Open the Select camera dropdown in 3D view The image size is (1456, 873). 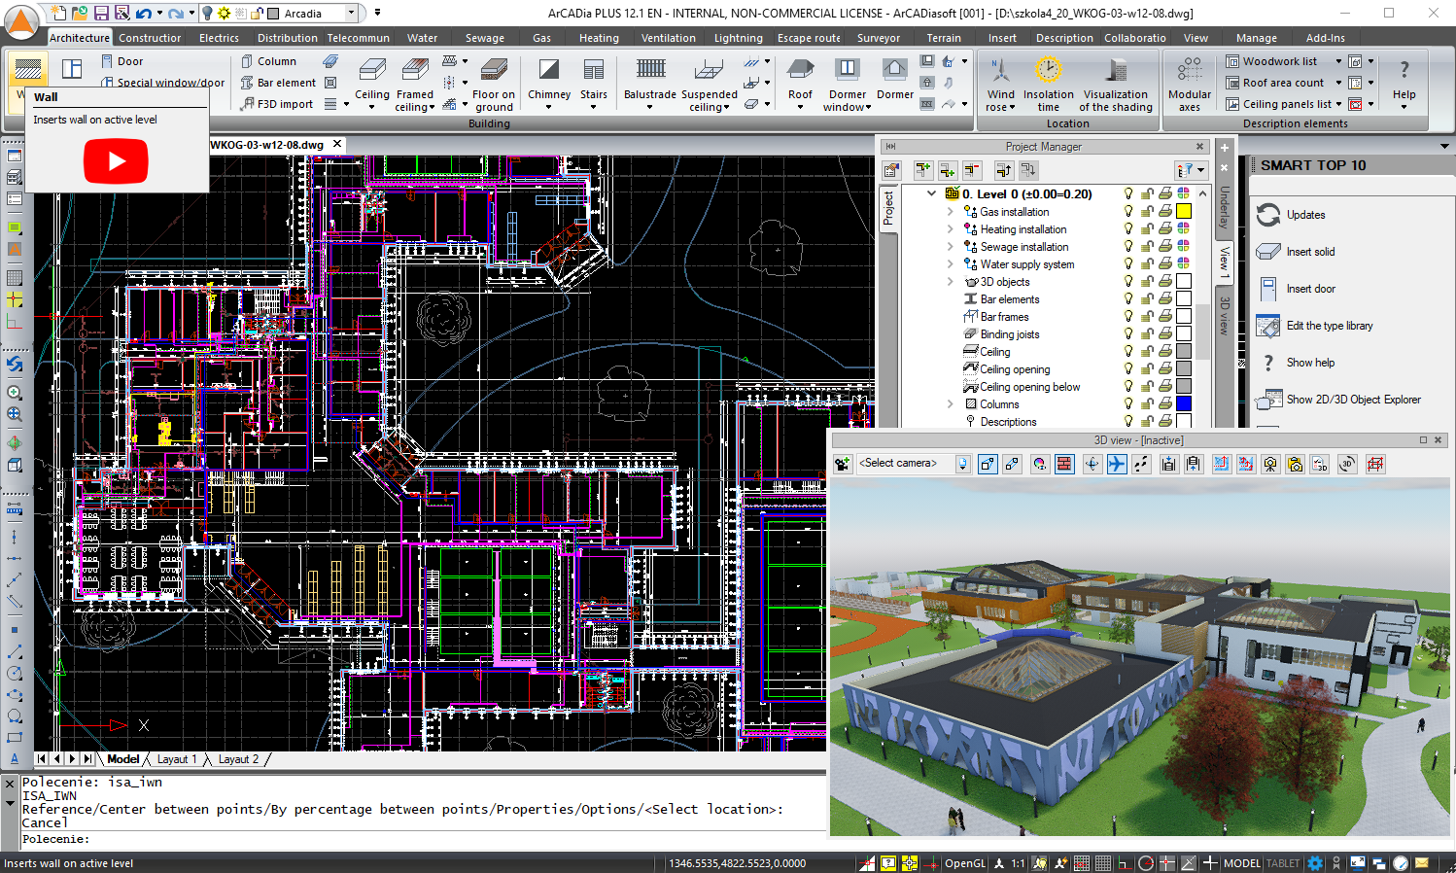point(961,463)
